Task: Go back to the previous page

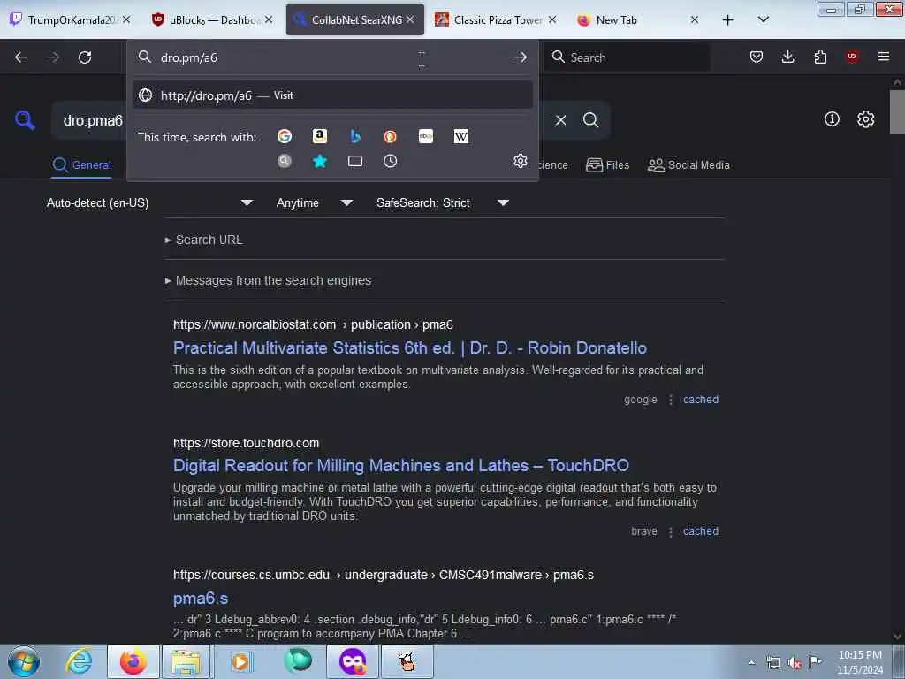Action: tap(21, 57)
